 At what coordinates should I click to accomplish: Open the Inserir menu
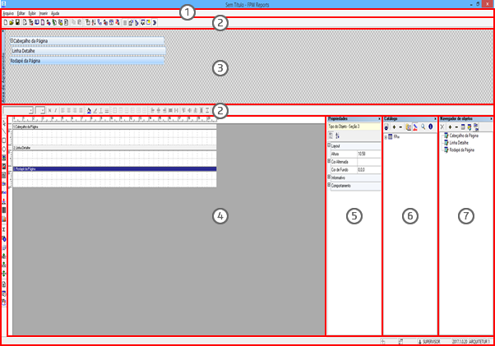click(43, 13)
